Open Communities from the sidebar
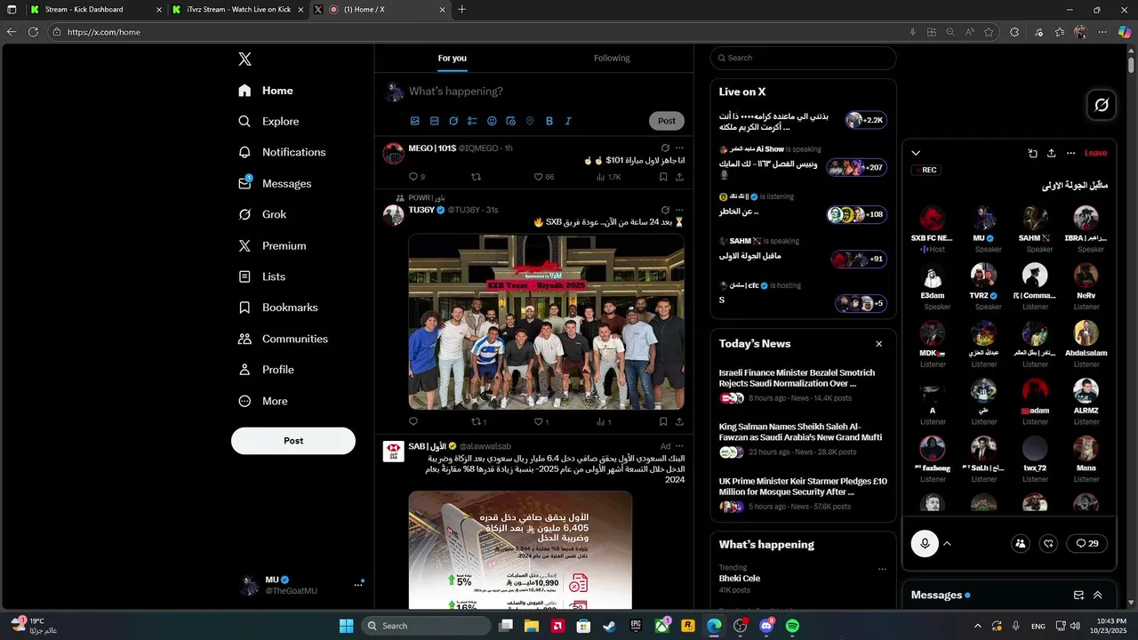The height and width of the screenshot is (640, 1138). (x=284, y=339)
